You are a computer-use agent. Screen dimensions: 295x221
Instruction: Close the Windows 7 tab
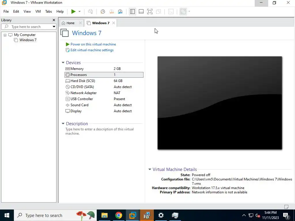[x=114, y=23]
